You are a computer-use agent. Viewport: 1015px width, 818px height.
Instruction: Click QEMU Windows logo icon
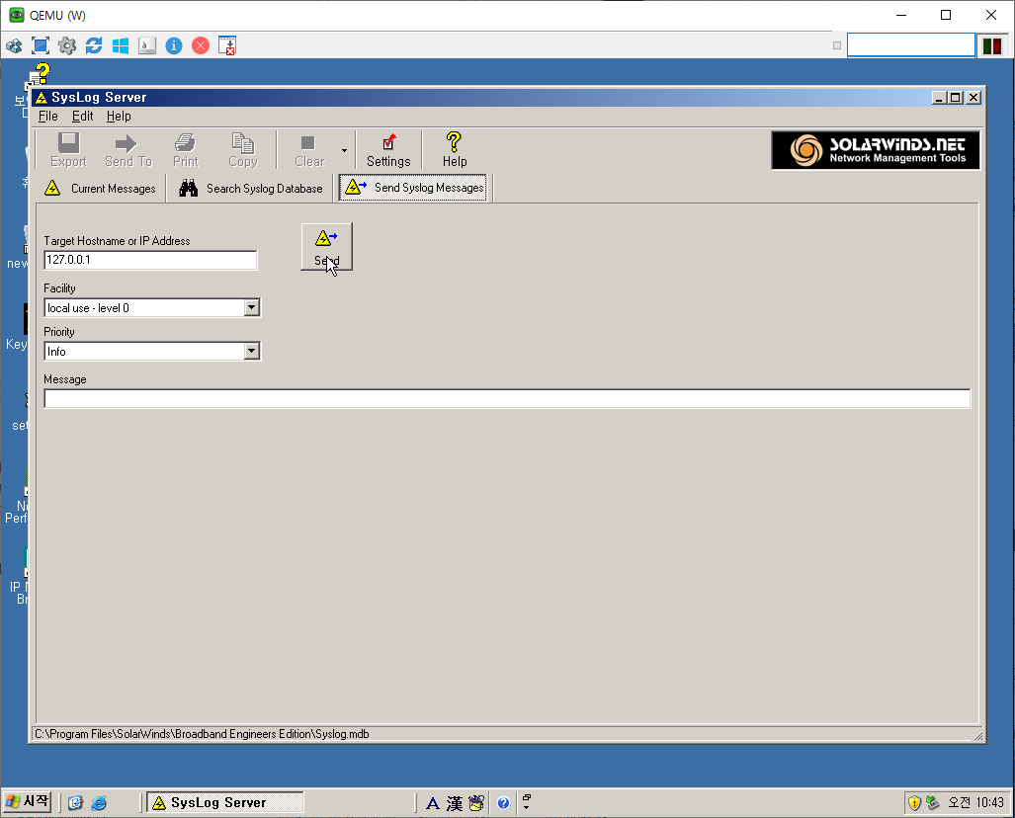tap(121, 45)
